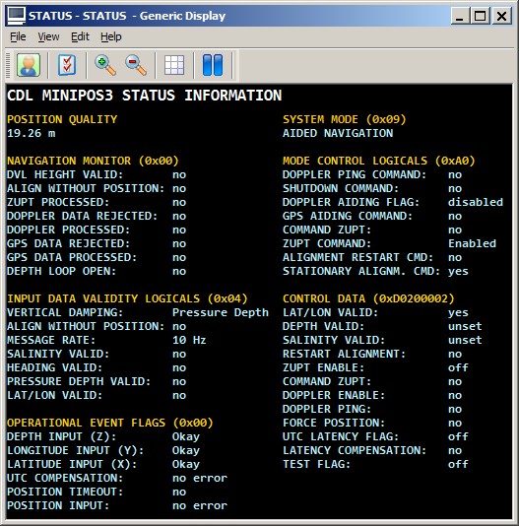Select the ZUPT COMMAND Enabled value
This screenshot has height=526, width=519.
point(472,243)
